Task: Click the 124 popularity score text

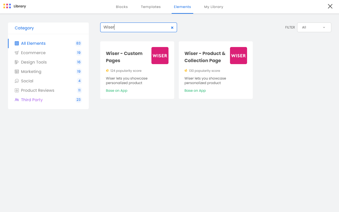Action: [126, 71]
